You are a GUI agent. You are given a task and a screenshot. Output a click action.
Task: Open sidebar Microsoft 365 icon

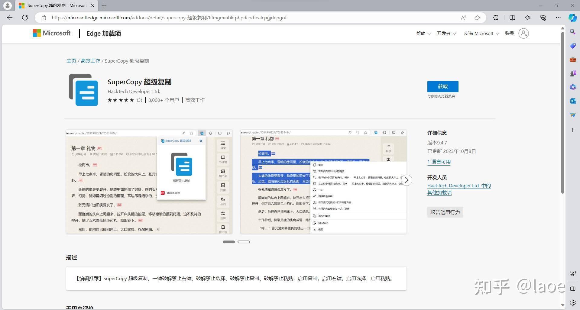(573, 87)
